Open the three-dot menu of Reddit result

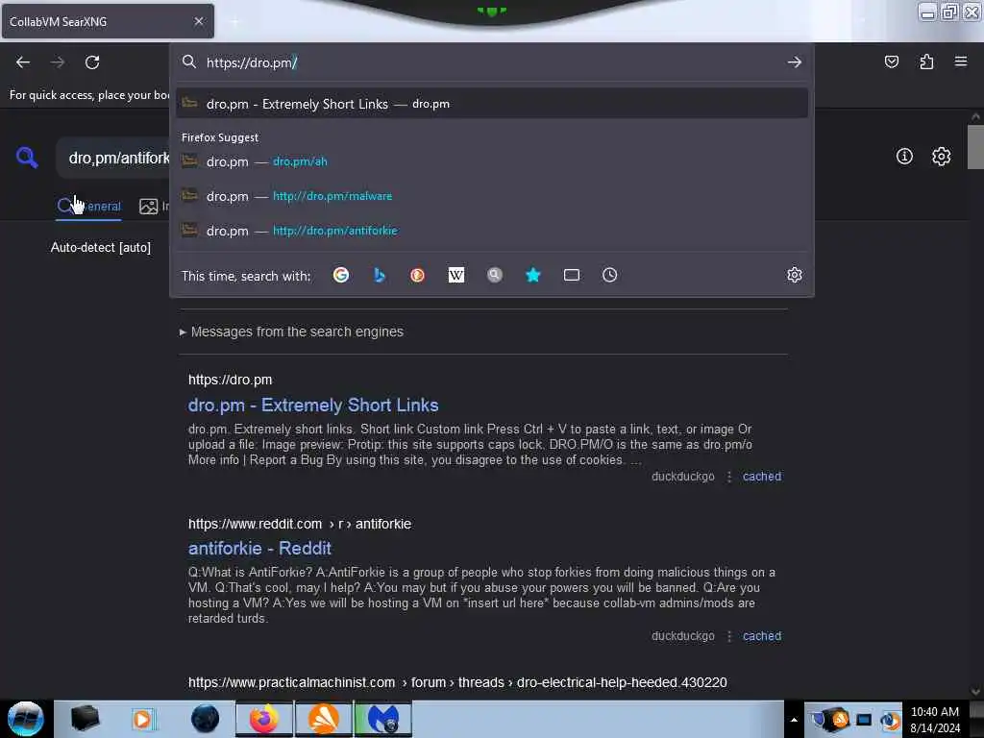tap(729, 636)
